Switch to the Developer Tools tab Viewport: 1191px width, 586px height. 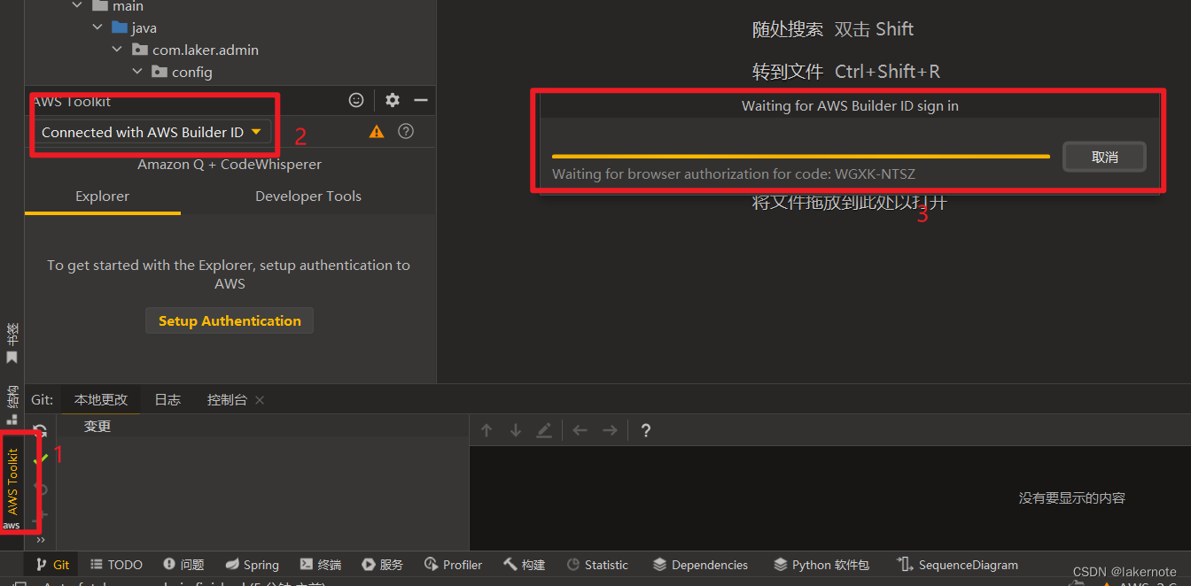click(308, 197)
